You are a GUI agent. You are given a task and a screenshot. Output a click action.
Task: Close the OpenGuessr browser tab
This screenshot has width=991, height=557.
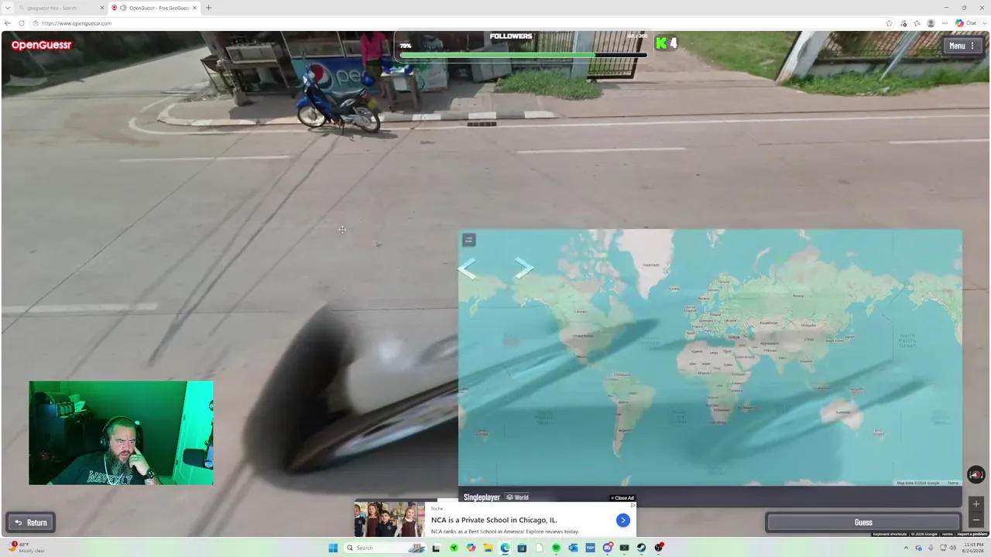click(194, 8)
